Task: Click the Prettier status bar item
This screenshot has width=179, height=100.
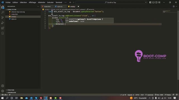Action: coord(168,95)
